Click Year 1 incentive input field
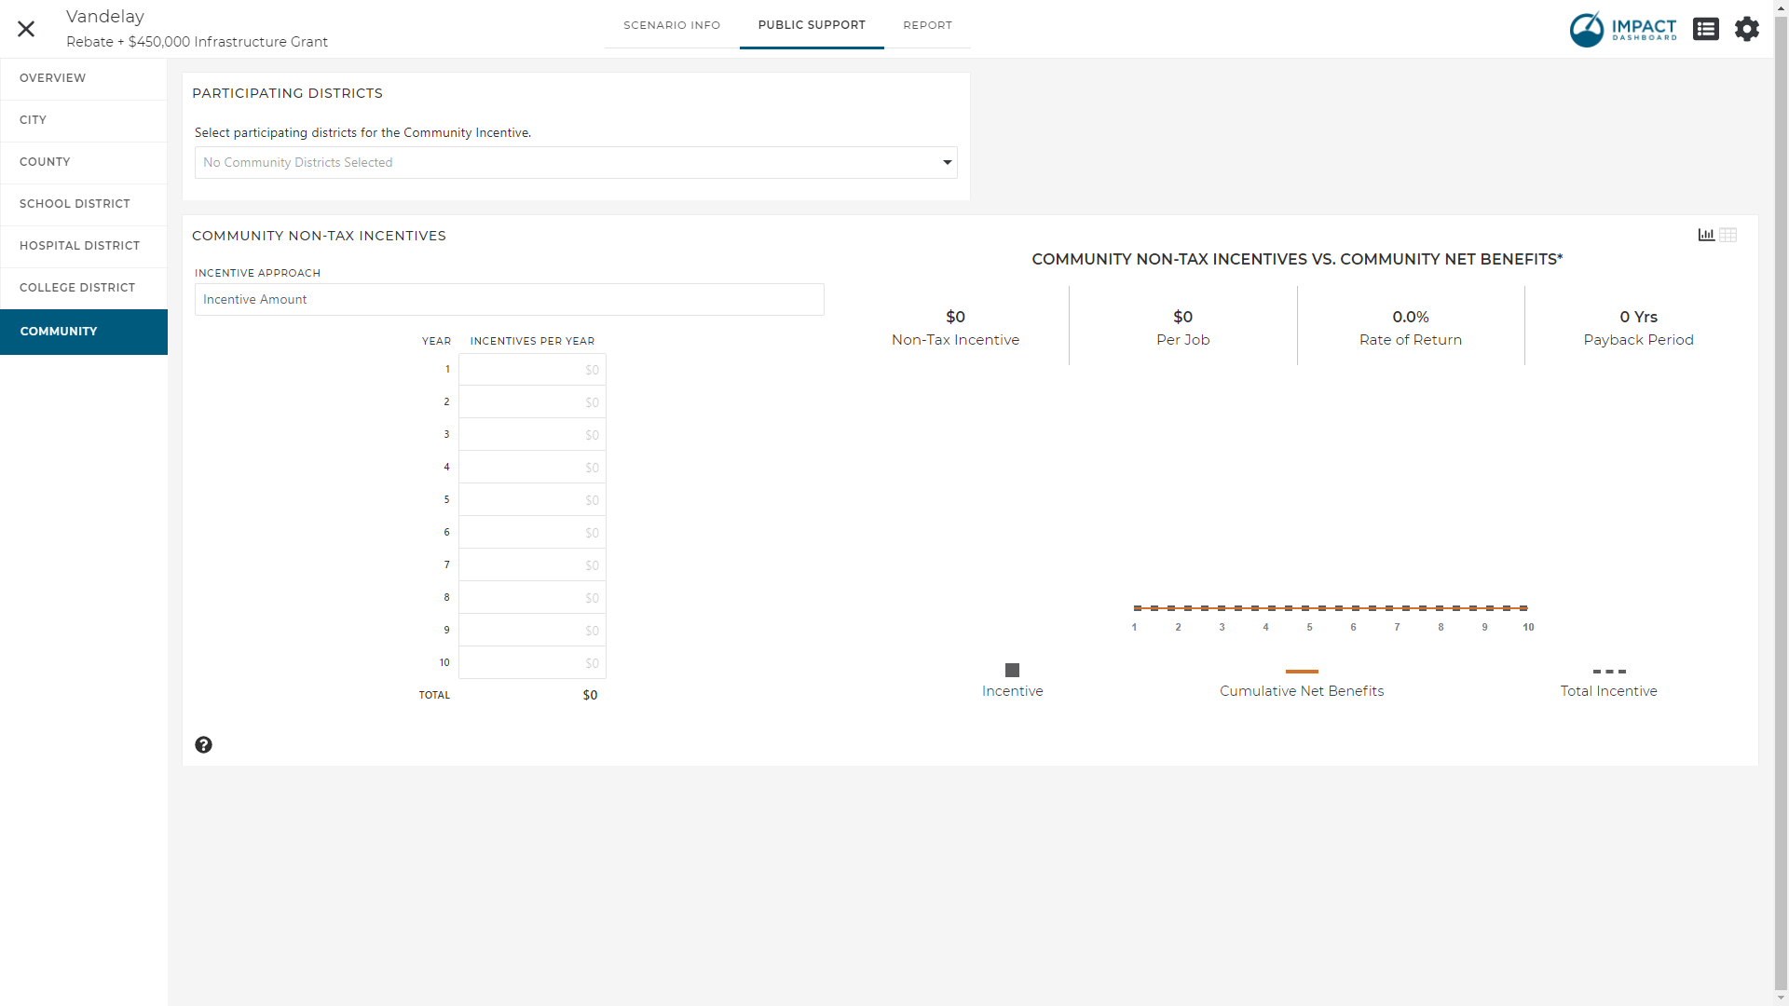Image resolution: width=1789 pixels, height=1006 pixels. coord(532,370)
